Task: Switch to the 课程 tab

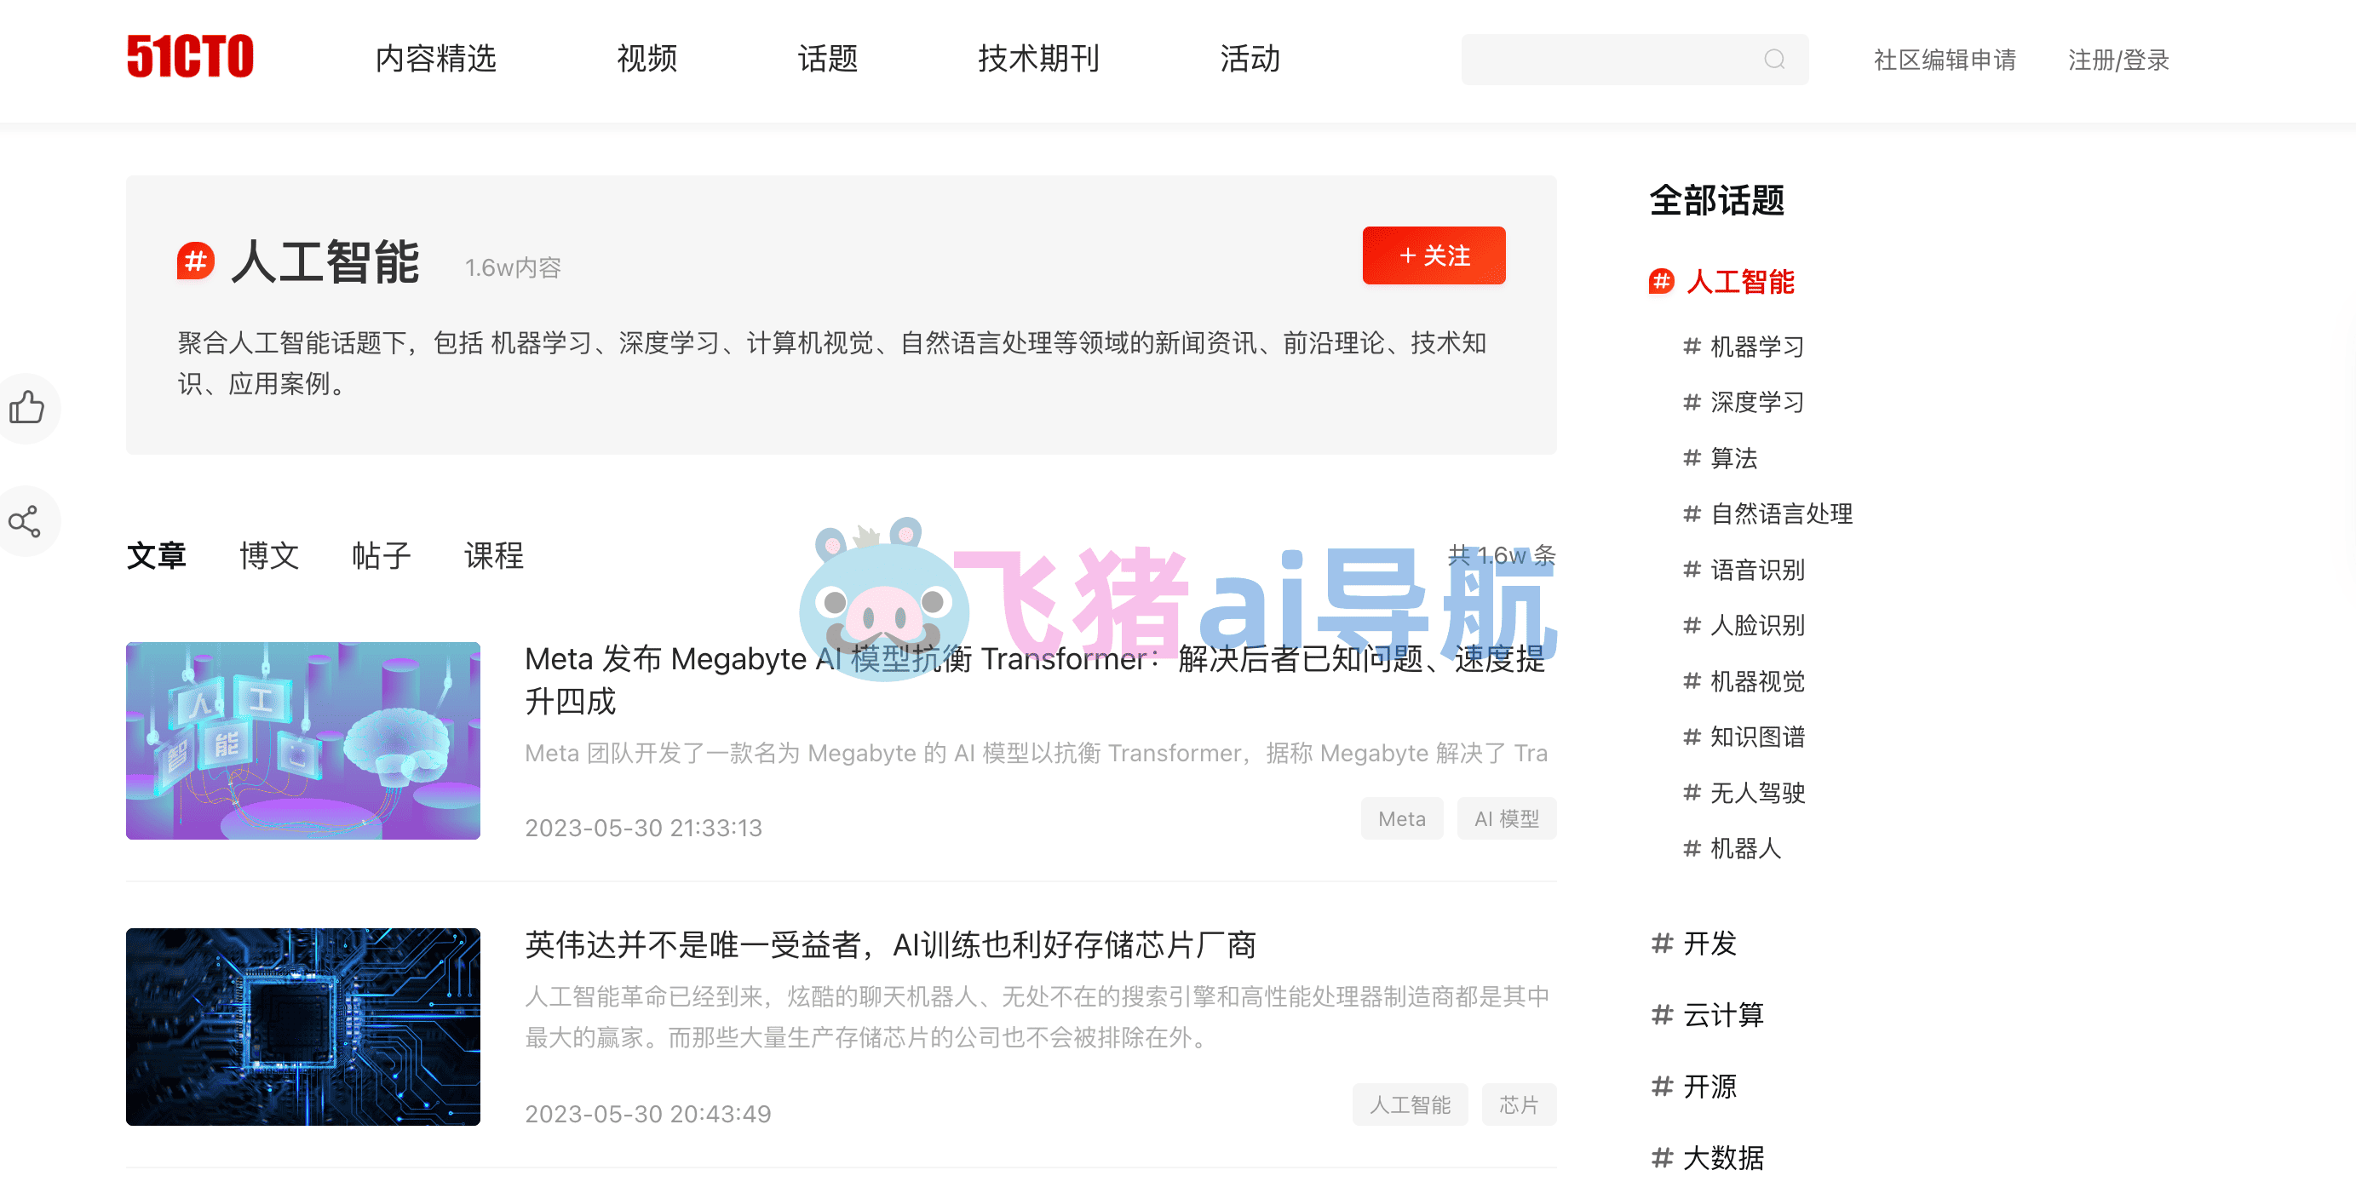Action: click(x=494, y=555)
